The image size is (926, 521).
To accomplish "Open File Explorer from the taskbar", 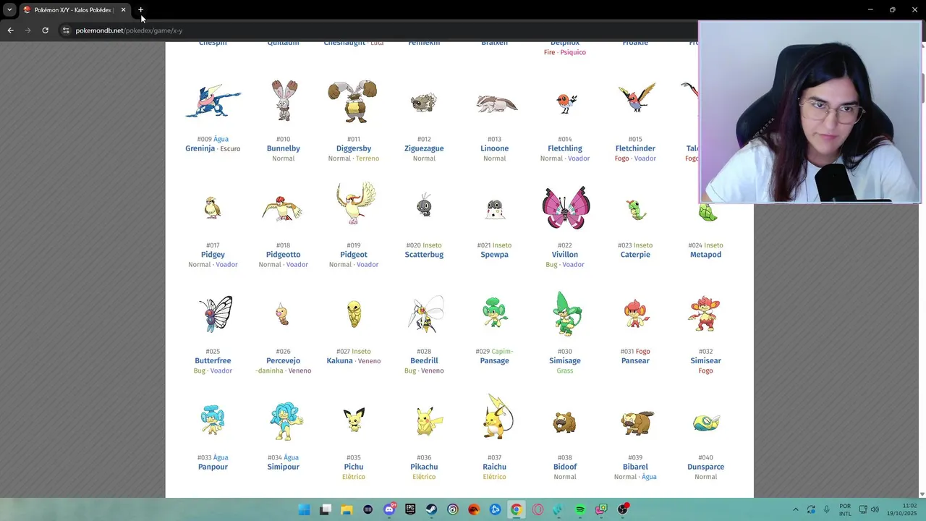I will pos(347,509).
